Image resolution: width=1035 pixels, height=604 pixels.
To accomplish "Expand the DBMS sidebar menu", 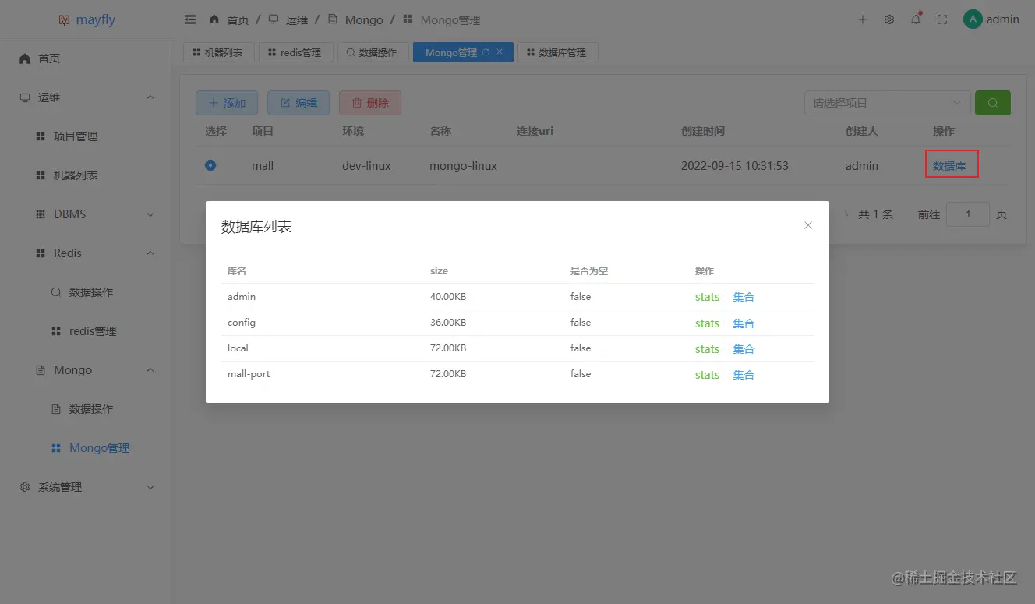I will pyautogui.click(x=86, y=214).
